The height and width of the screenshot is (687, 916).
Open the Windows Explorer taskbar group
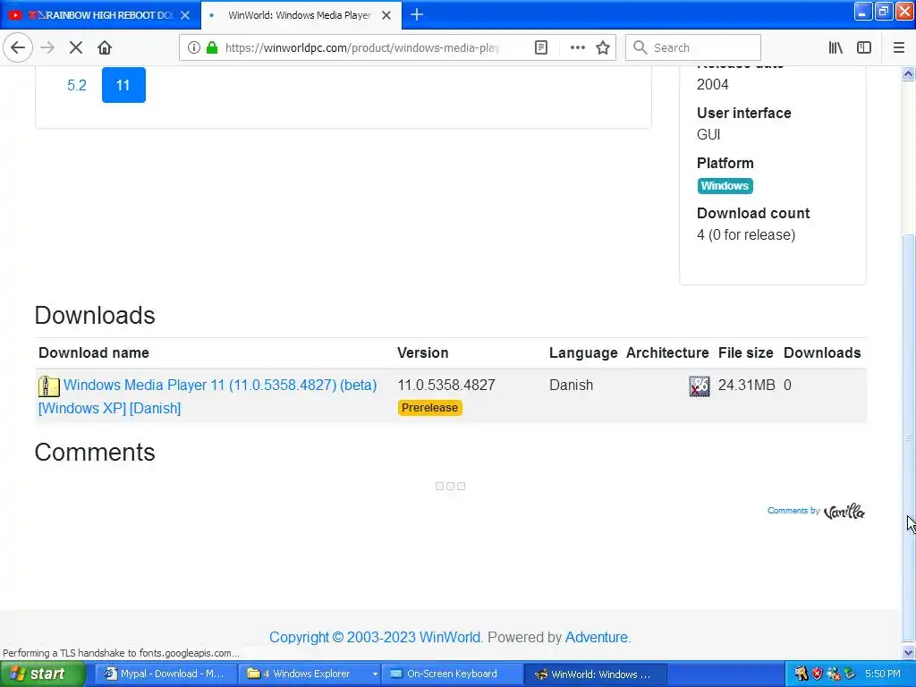[309, 674]
